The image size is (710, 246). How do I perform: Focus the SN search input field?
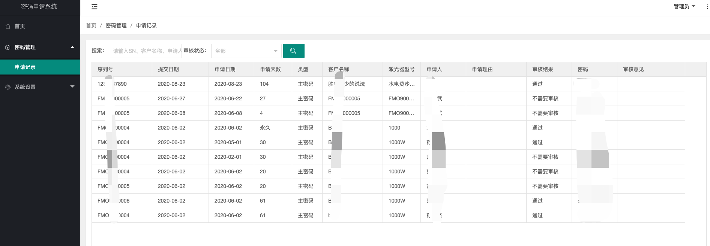[145, 51]
